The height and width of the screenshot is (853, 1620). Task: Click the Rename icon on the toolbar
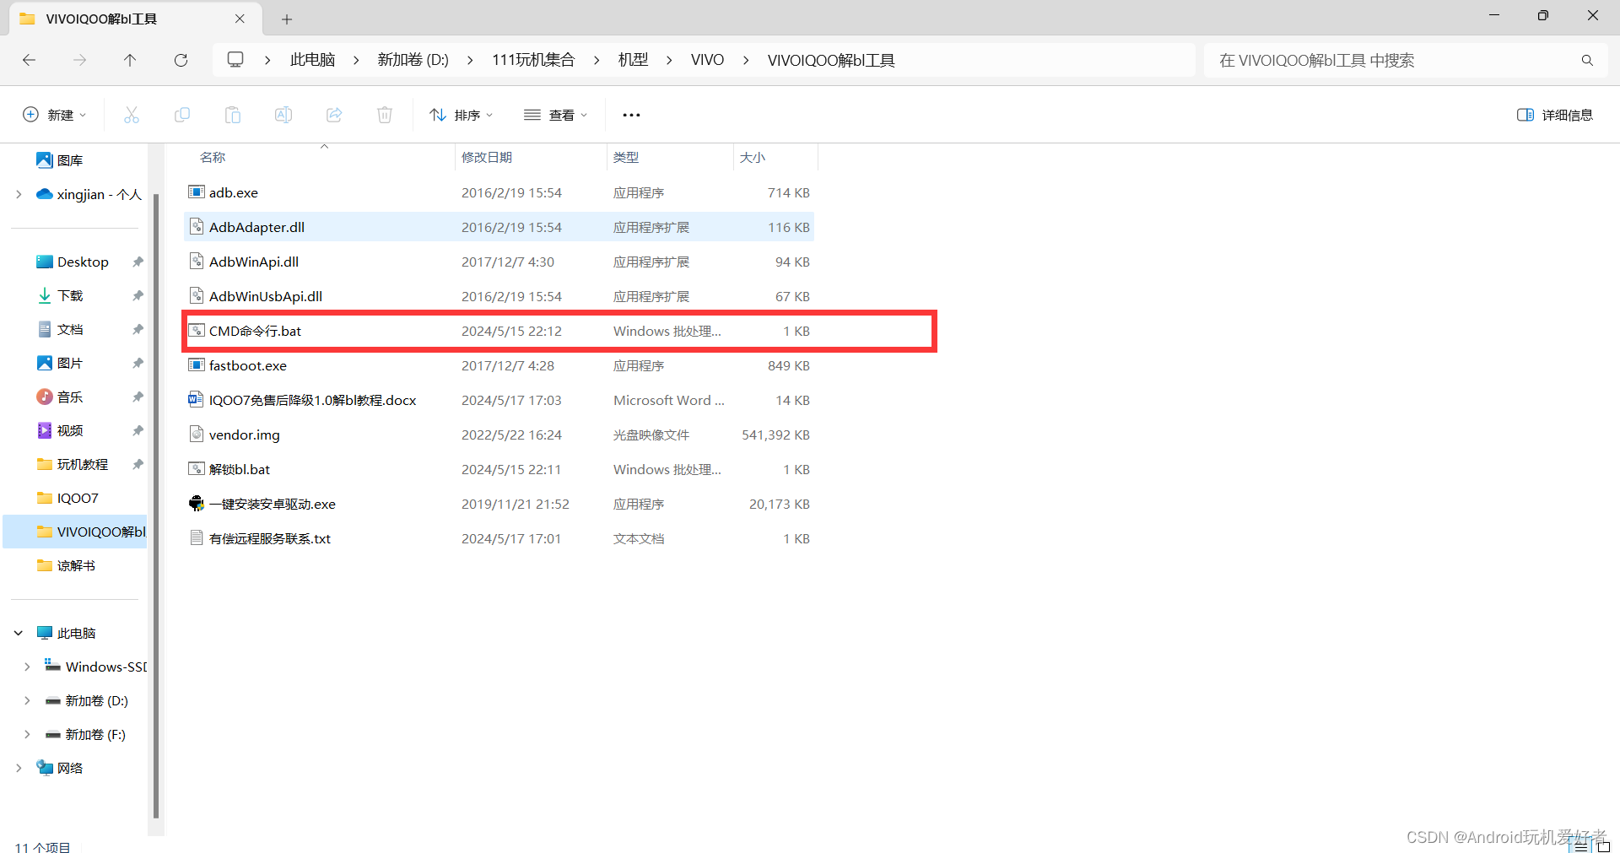(283, 115)
